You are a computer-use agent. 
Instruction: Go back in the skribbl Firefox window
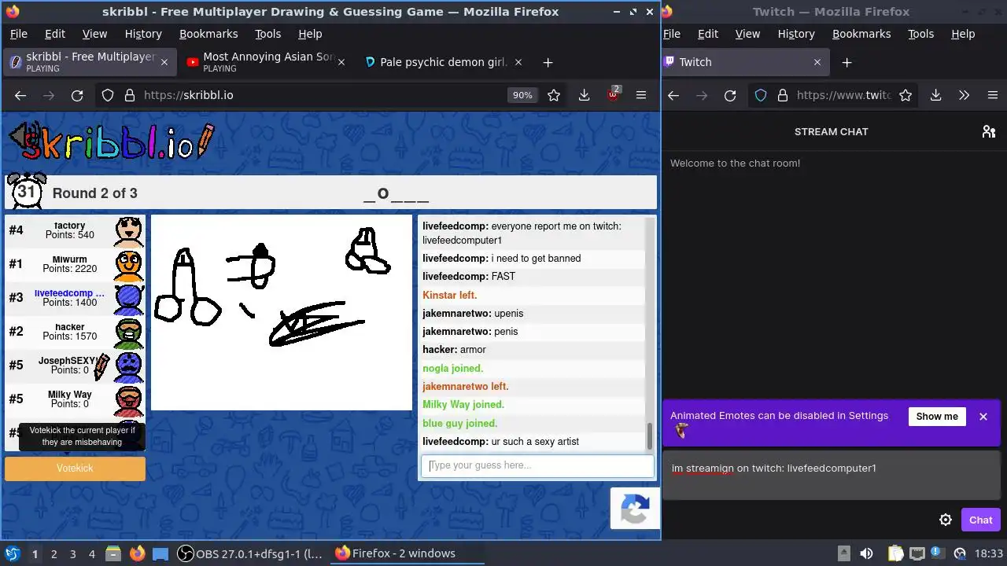point(20,95)
